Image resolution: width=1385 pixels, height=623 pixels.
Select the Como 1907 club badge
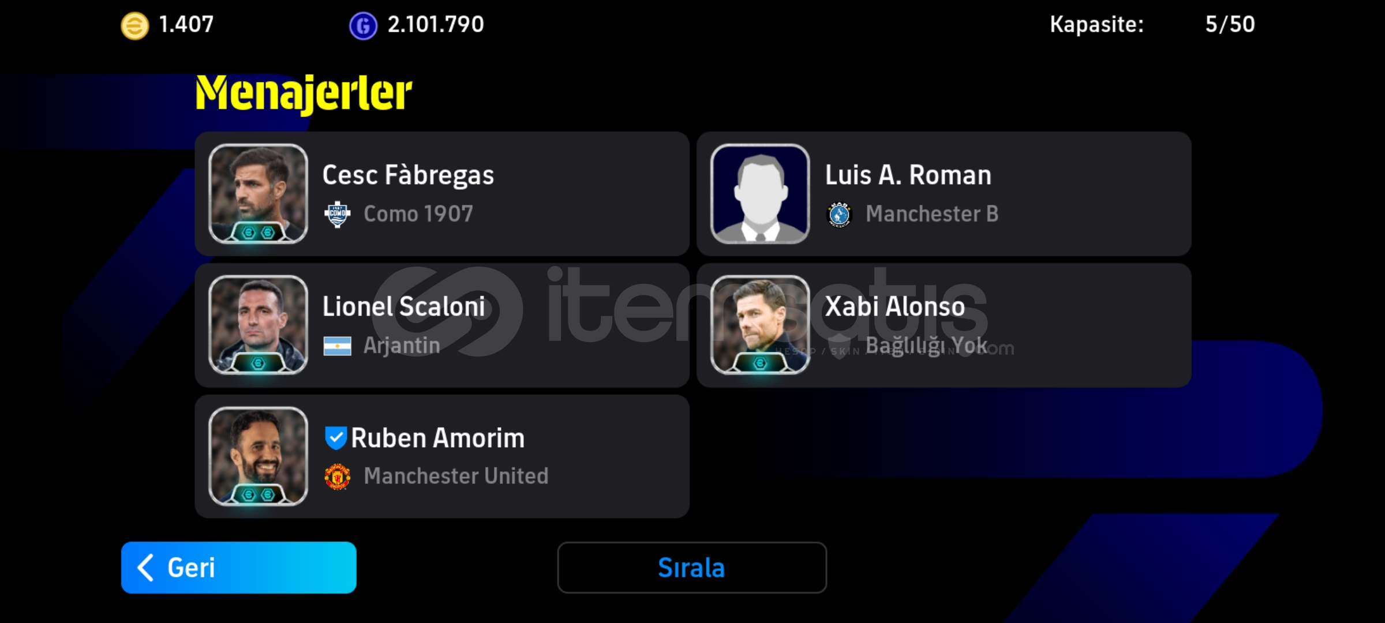338,215
